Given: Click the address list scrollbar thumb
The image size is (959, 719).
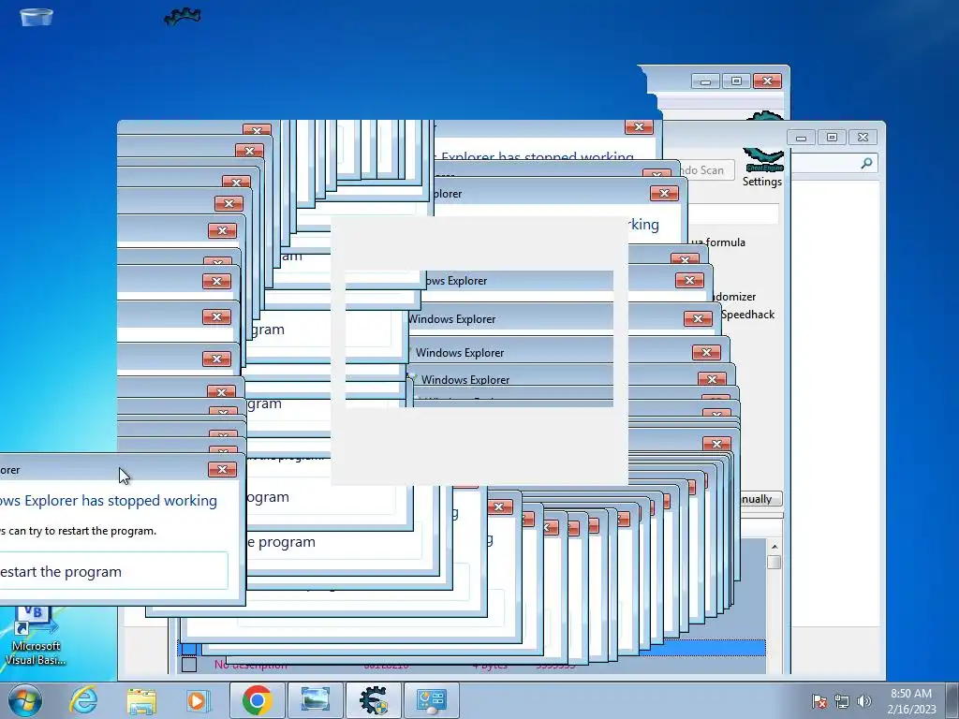Looking at the screenshot, I should (x=775, y=562).
